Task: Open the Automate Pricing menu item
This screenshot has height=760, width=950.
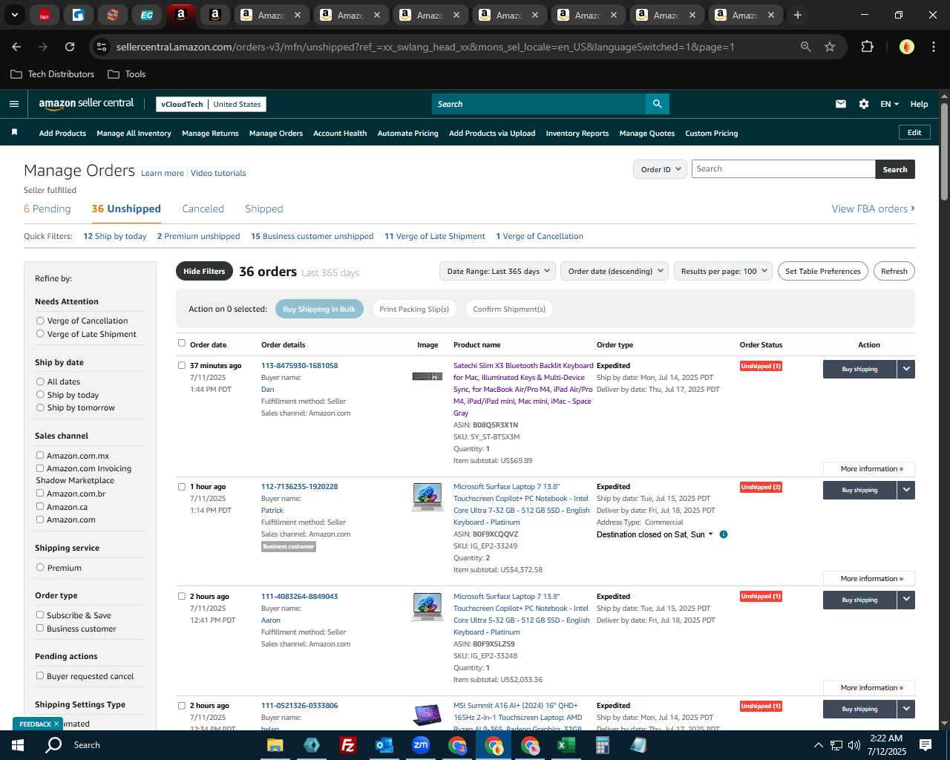Action: 408,133
